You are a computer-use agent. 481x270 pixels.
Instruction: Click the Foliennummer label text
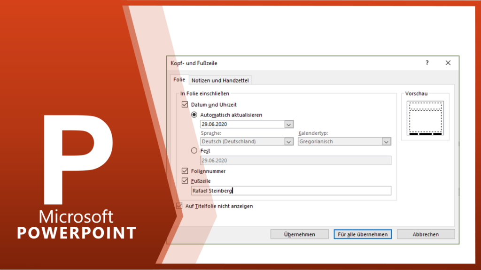pyautogui.click(x=208, y=171)
